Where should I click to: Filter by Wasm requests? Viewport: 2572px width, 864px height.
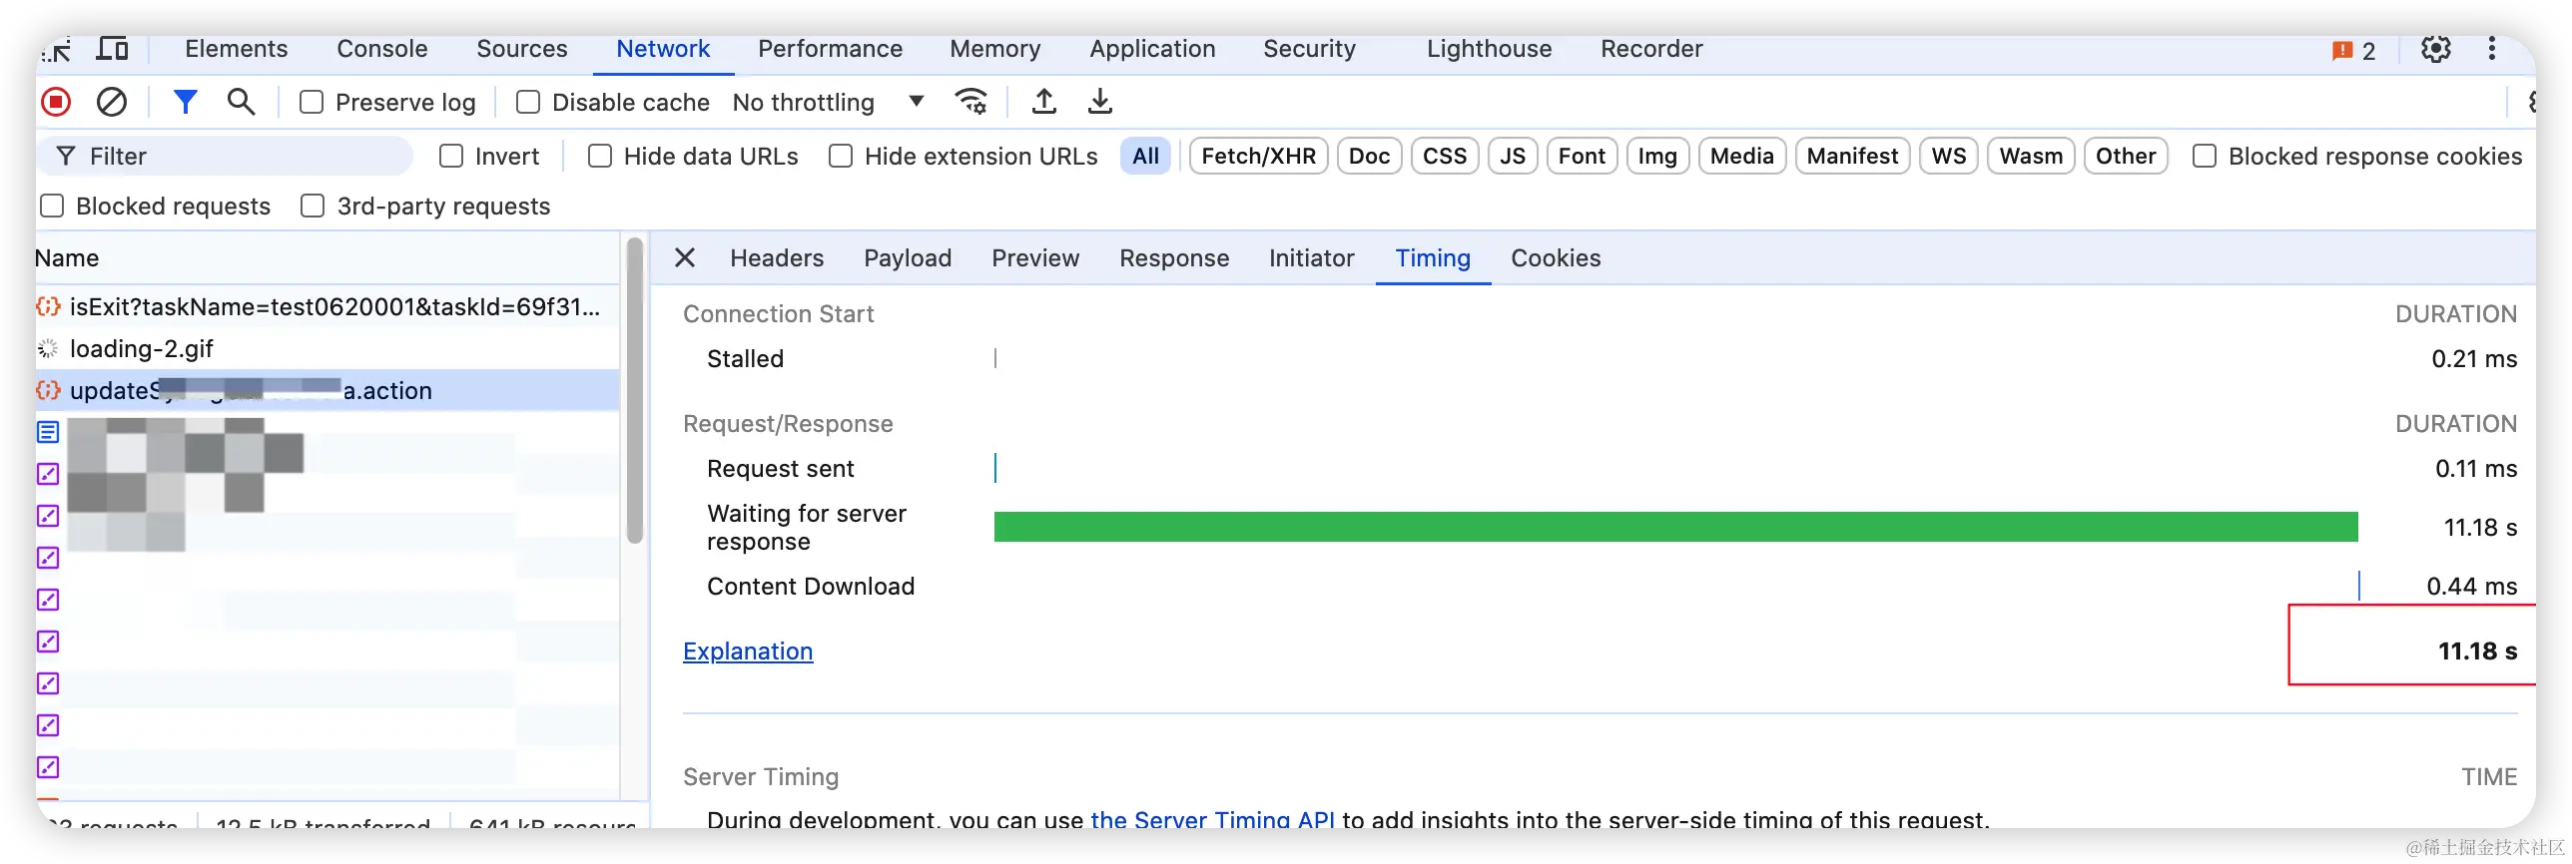pyautogui.click(x=2031, y=157)
